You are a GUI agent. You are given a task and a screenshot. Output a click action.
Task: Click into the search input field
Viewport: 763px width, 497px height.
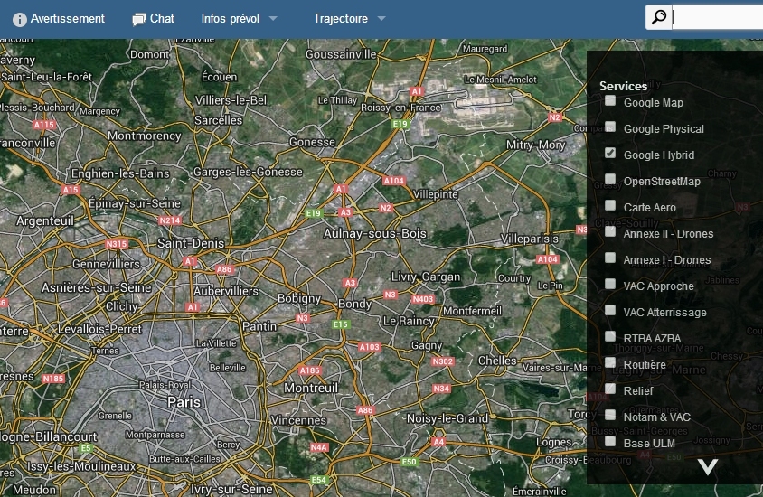[718, 17]
